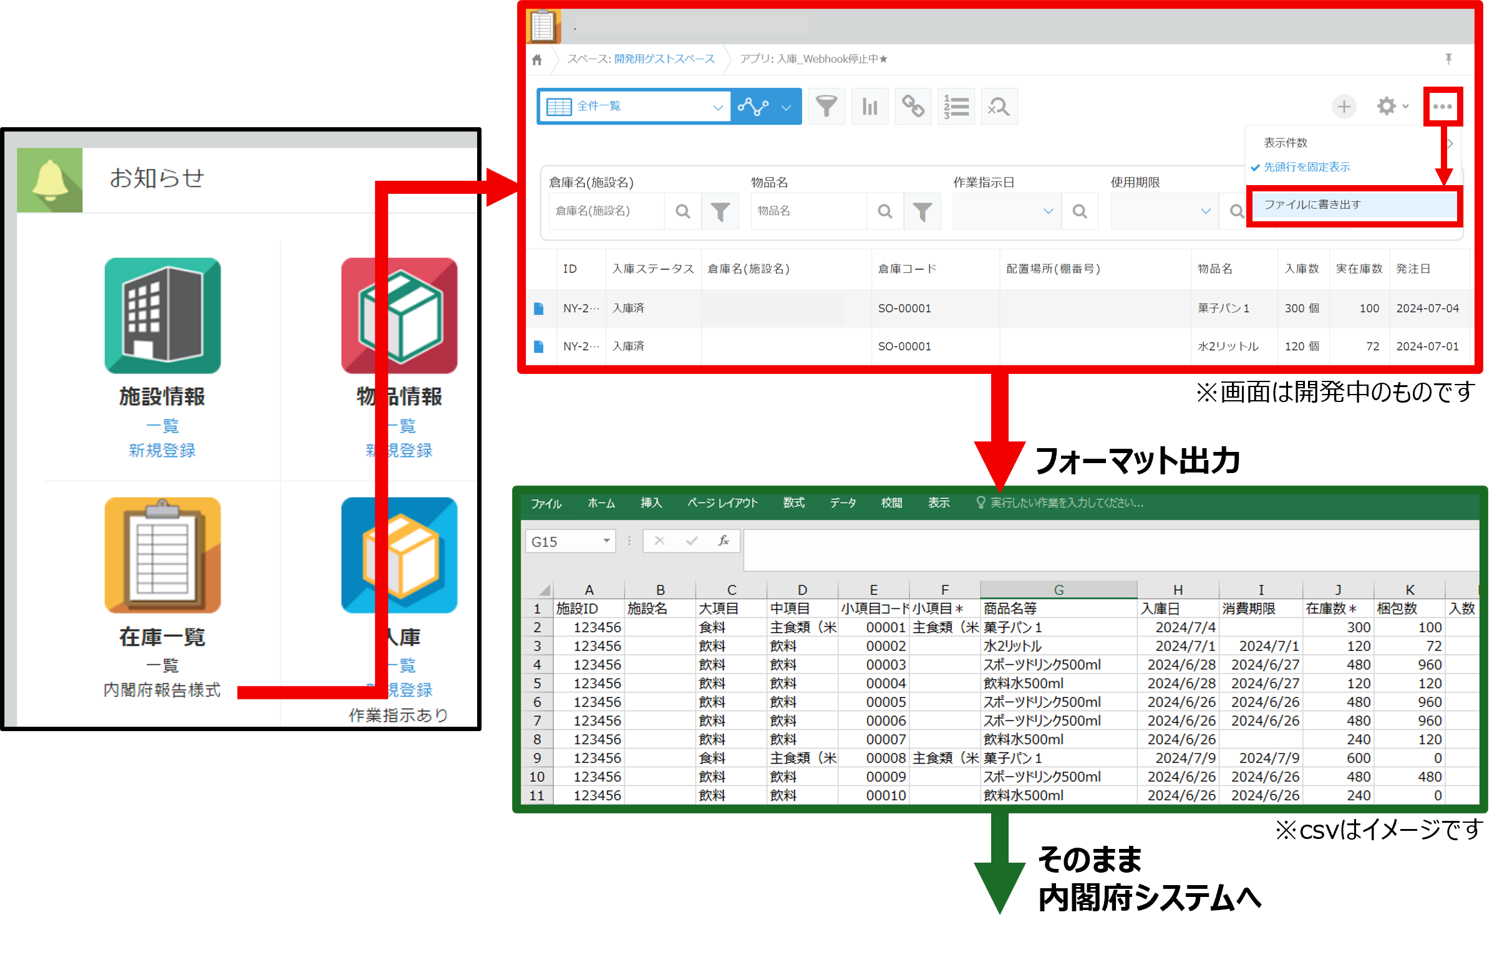Click the 倉庫名(施設名) search input
The image size is (1507, 968).
[606, 211]
